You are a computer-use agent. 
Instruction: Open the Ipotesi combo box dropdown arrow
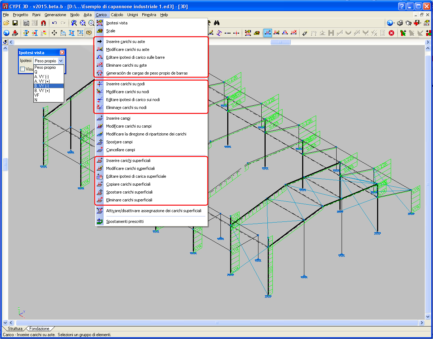[61, 61]
